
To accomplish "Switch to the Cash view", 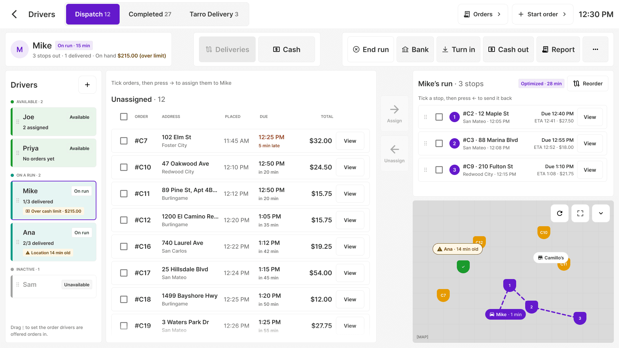I will (287, 49).
